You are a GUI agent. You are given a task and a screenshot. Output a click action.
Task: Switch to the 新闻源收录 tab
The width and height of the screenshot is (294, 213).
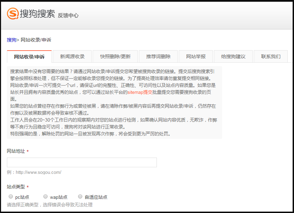pyautogui.click(x=72, y=56)
